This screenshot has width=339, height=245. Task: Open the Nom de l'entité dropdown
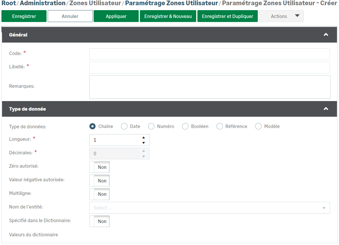click(210, 208)
